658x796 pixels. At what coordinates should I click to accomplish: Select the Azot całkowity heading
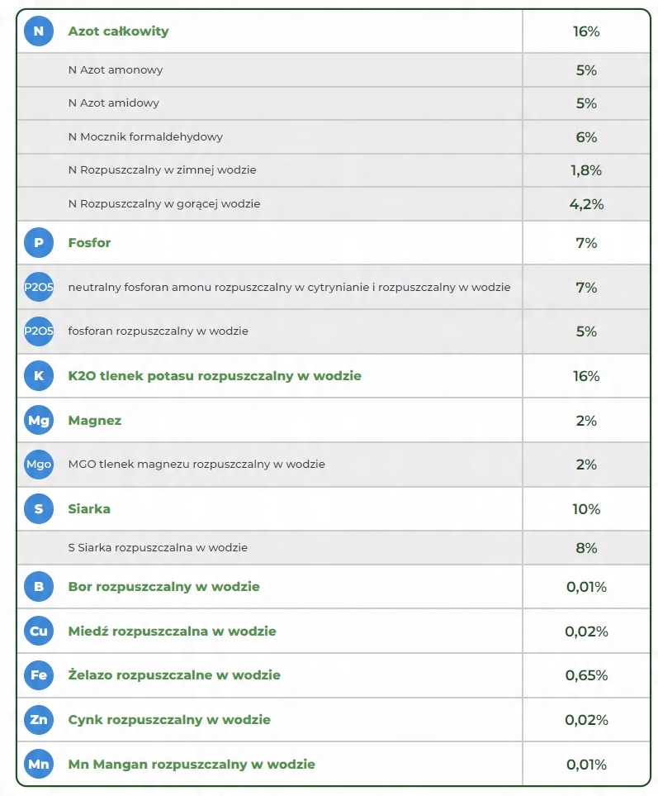118,31
